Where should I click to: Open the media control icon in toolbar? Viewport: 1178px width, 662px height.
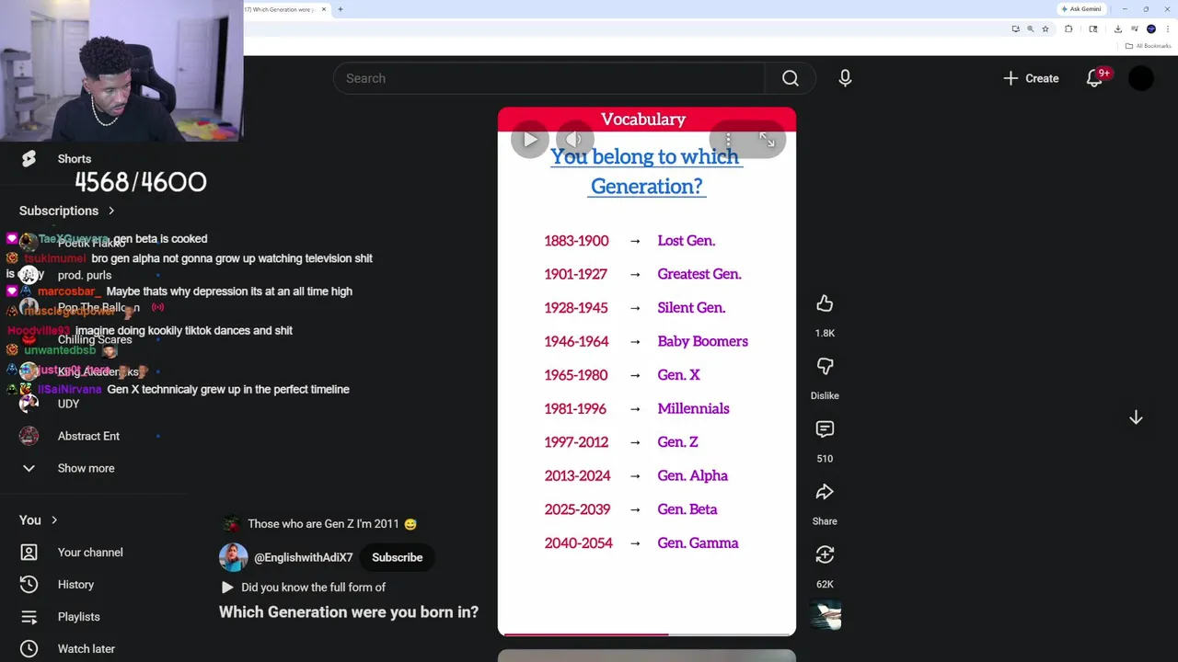pyautogui.click(x=1135, y=29)
